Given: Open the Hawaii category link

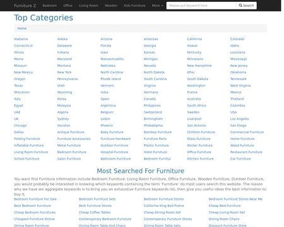Looking at the screenshot, I should click(x=192, y=45).
